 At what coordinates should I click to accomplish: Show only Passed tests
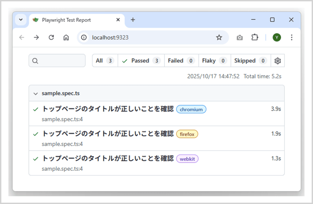tap(141, 61)
